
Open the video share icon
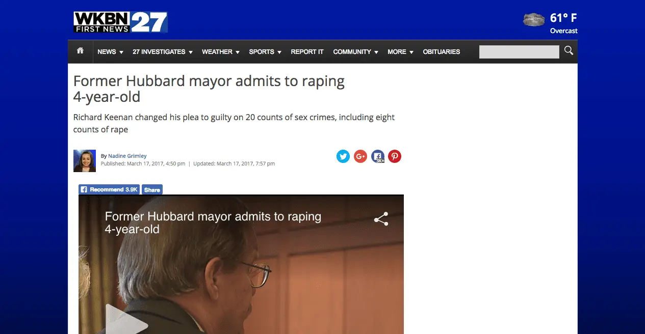pos(381,219)
